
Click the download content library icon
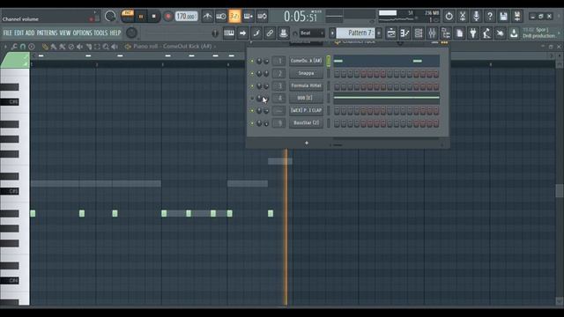coord(514,33)
